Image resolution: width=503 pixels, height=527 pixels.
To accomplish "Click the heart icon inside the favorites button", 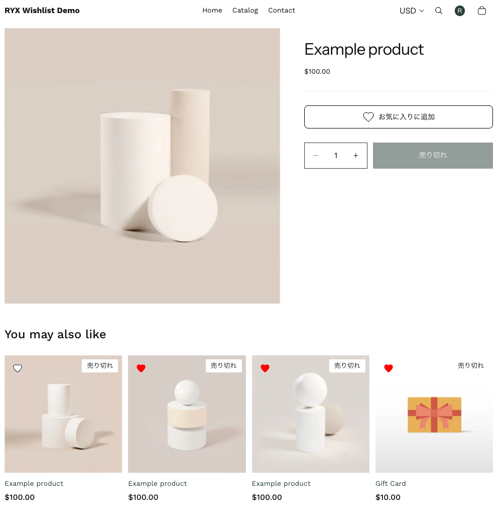I will pos(368,116).
